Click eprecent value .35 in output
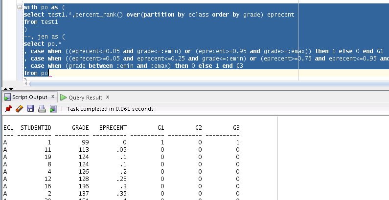Viewport: 389px width, 200px height. tap(121, 193)
